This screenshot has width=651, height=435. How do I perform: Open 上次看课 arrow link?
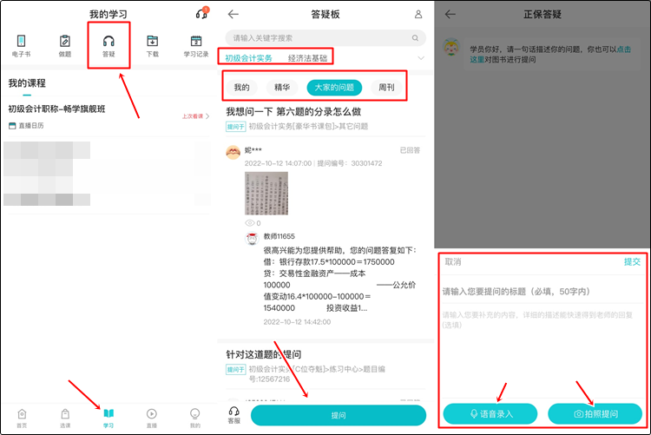[x=195, y=116]
